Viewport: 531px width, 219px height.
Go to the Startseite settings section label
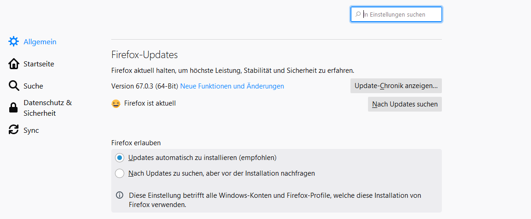(x=39, y=64)
